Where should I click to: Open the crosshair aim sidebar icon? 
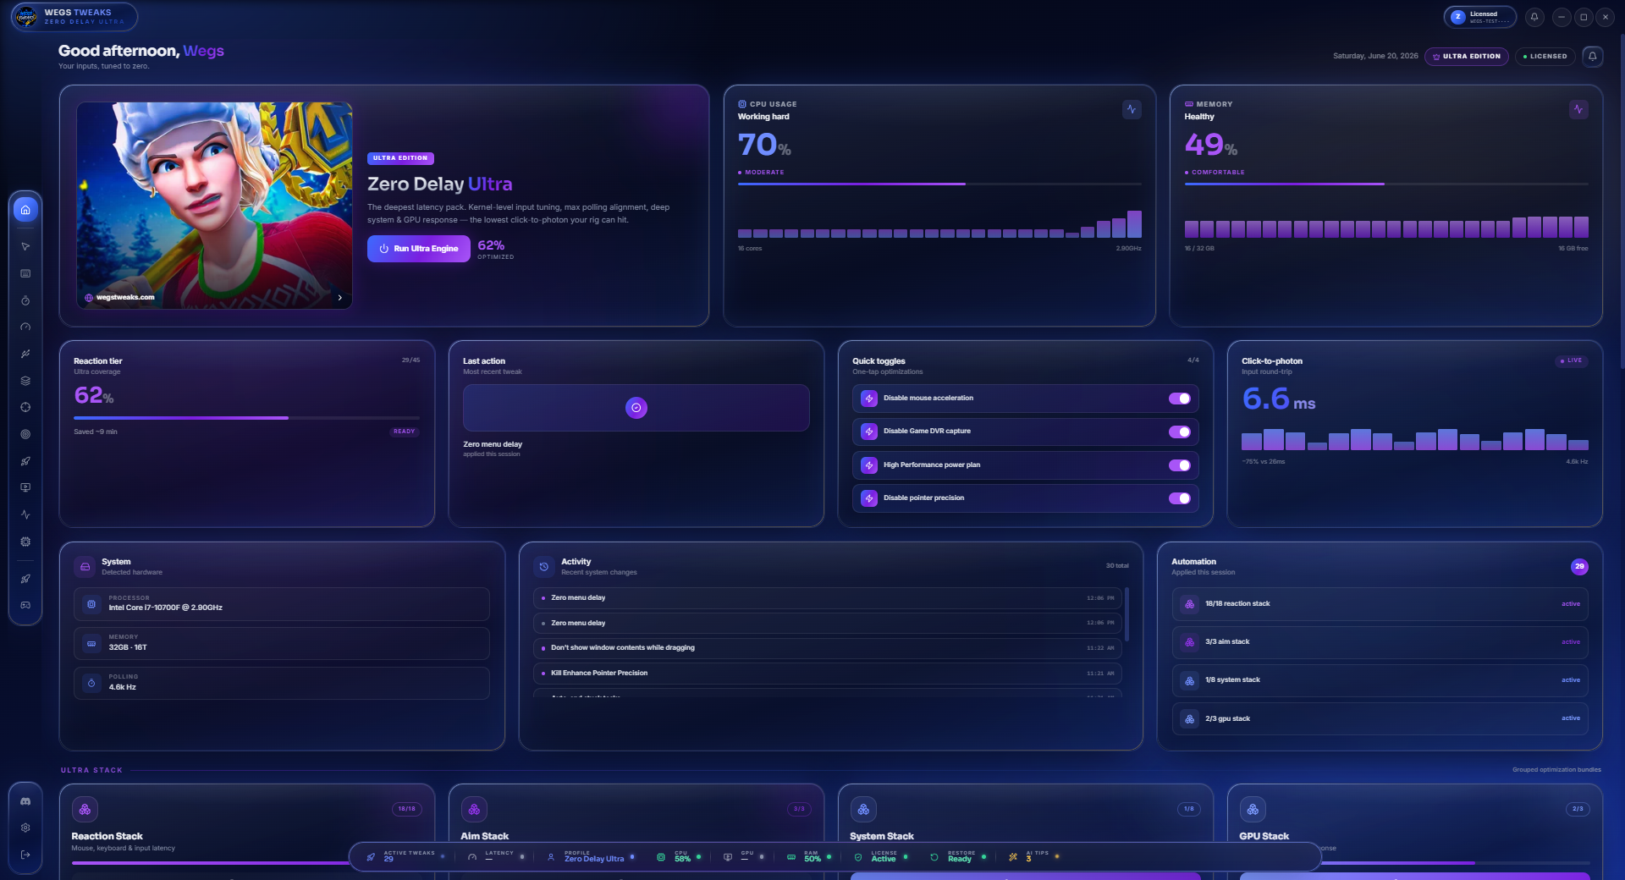point(25,407)
